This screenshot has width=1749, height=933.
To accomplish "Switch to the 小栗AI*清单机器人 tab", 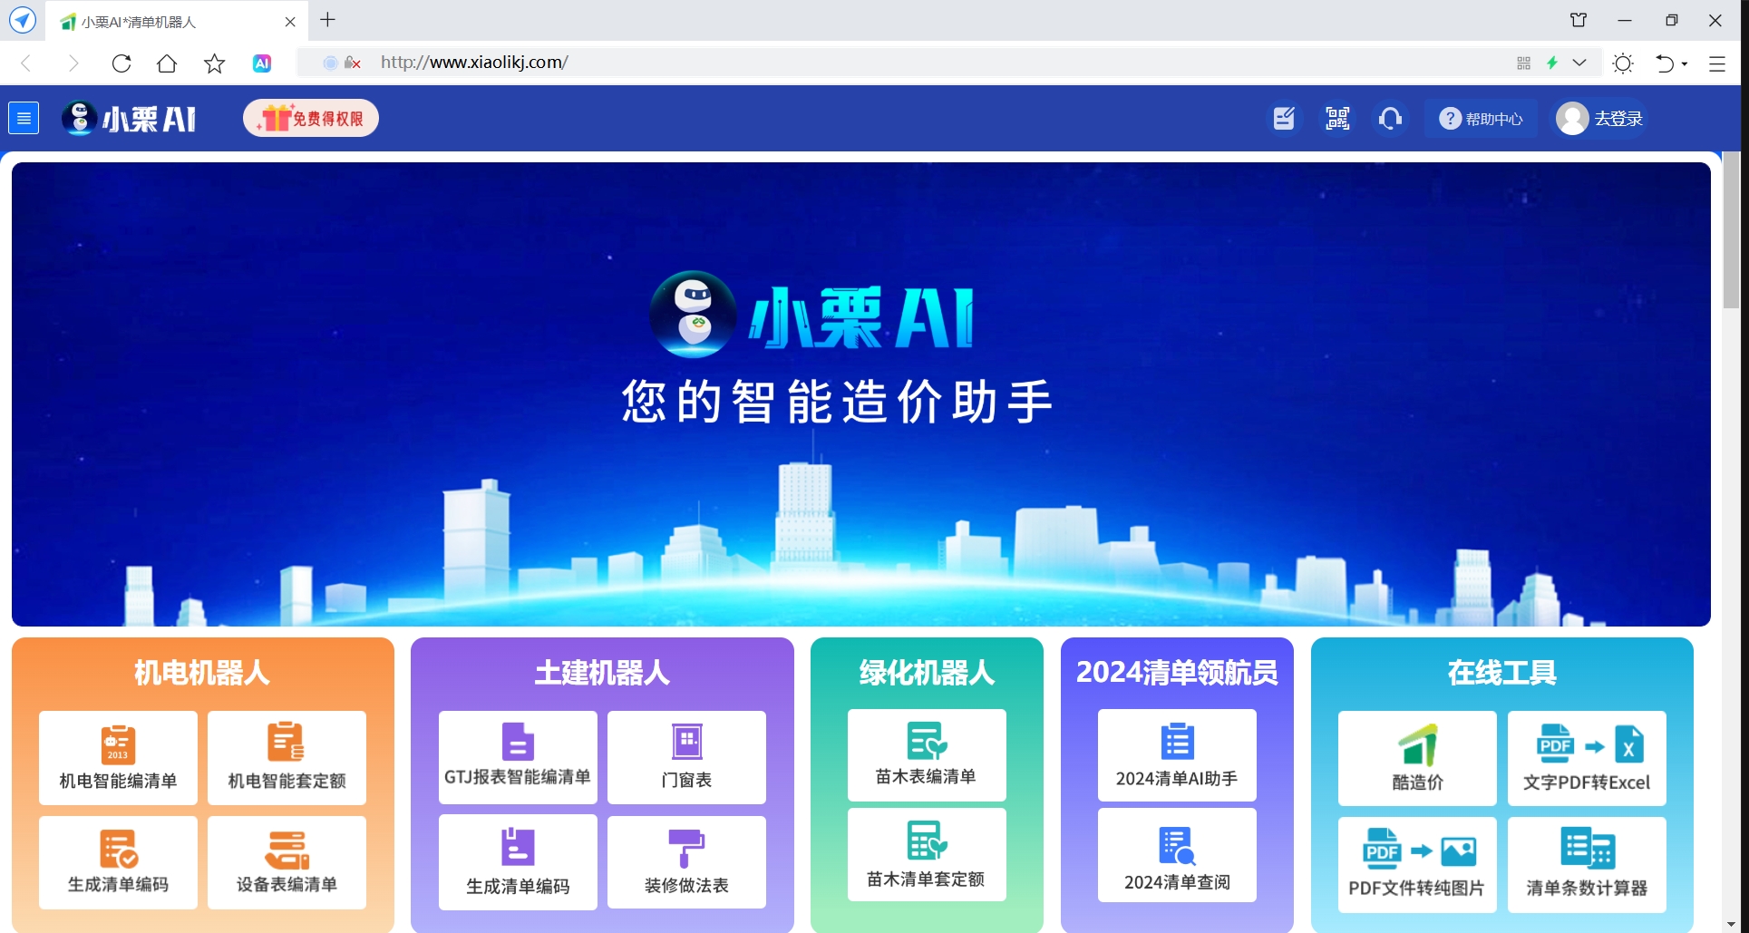I will click(172, 22).
